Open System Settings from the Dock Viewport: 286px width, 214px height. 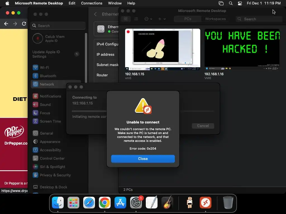pyautogui.click(x=136, y=203)
